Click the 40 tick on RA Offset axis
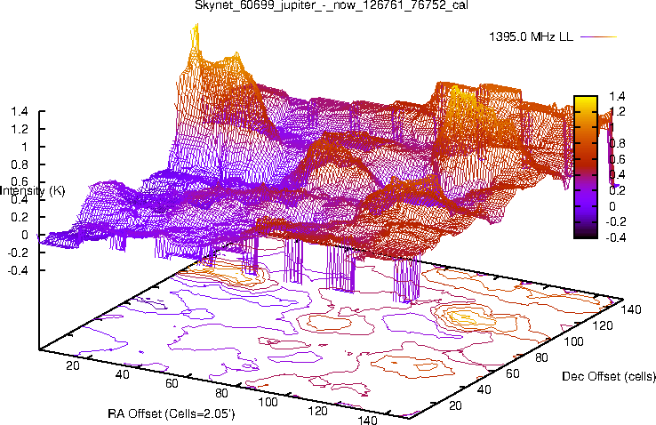Image resolution: width=656 pixels, height=425 pixels. tap(122, 374)
